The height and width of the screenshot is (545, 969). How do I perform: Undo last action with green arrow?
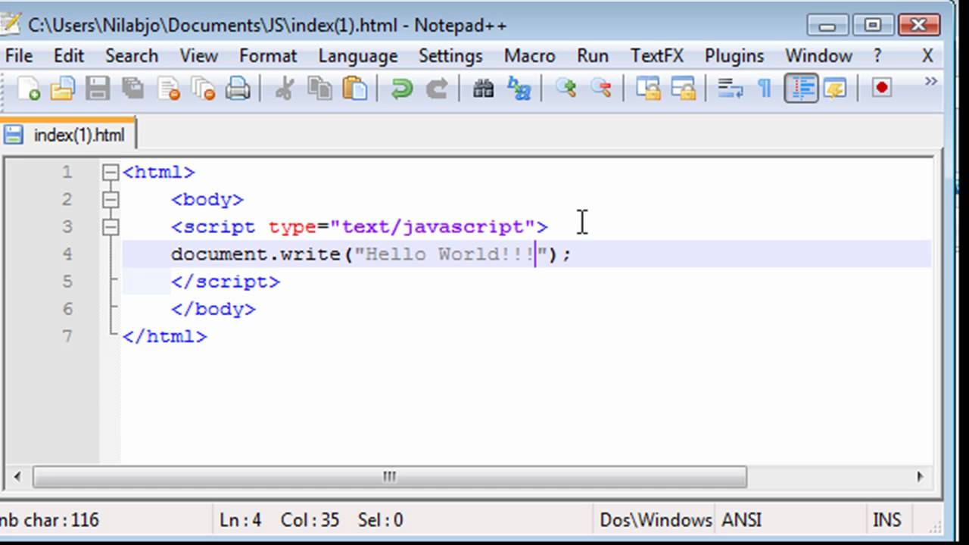coord(401,89)
